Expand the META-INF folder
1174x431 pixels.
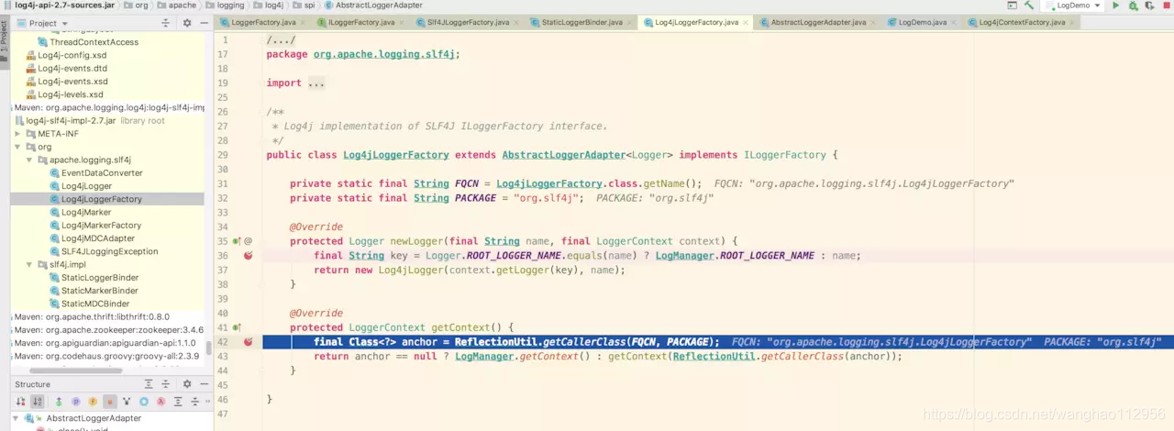click(x=17, y=134)
